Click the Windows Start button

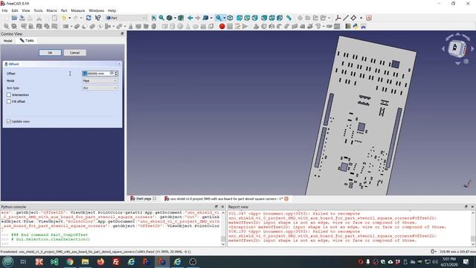(7, 261)
